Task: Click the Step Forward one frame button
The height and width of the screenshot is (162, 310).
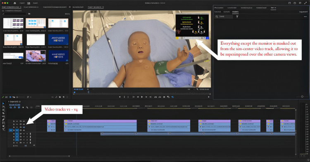Action: pos(146,97)
